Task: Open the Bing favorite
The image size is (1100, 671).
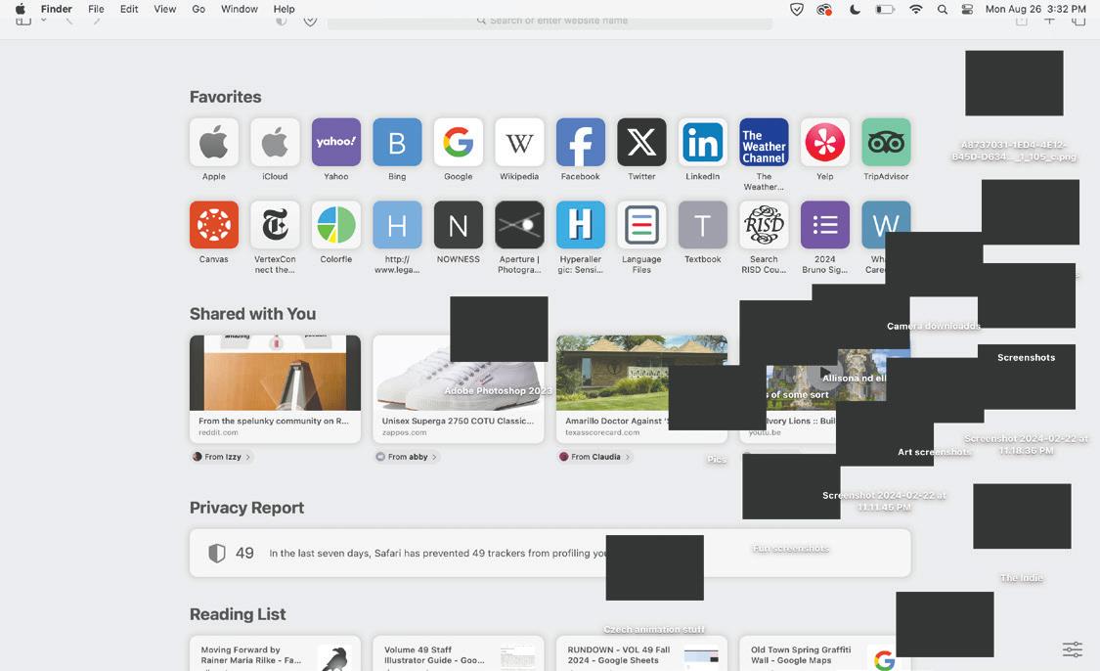Action: 397,143
